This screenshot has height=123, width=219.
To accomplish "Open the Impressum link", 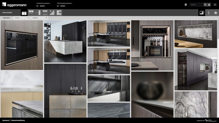I will pos(6,120).
